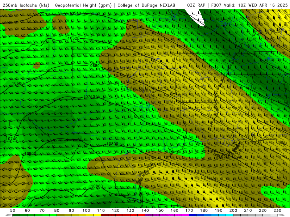Select the 210 value on the color scale
Viewport: 290px width, 217px height.
[248, 210]
